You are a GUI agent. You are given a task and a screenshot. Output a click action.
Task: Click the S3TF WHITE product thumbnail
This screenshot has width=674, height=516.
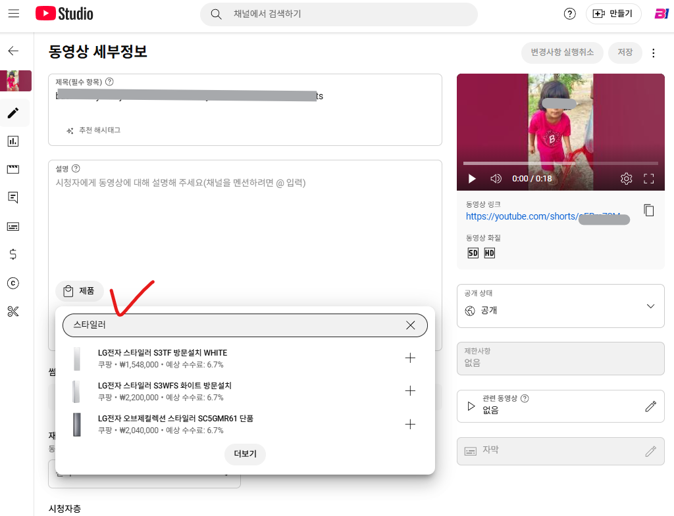(x=77, y=359)
